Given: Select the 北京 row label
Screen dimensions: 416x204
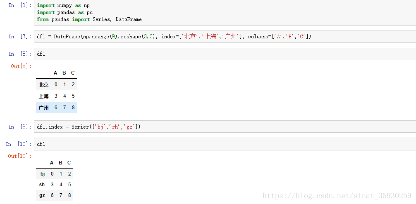Looking at the screenshot, I should [x=43, y=85].
